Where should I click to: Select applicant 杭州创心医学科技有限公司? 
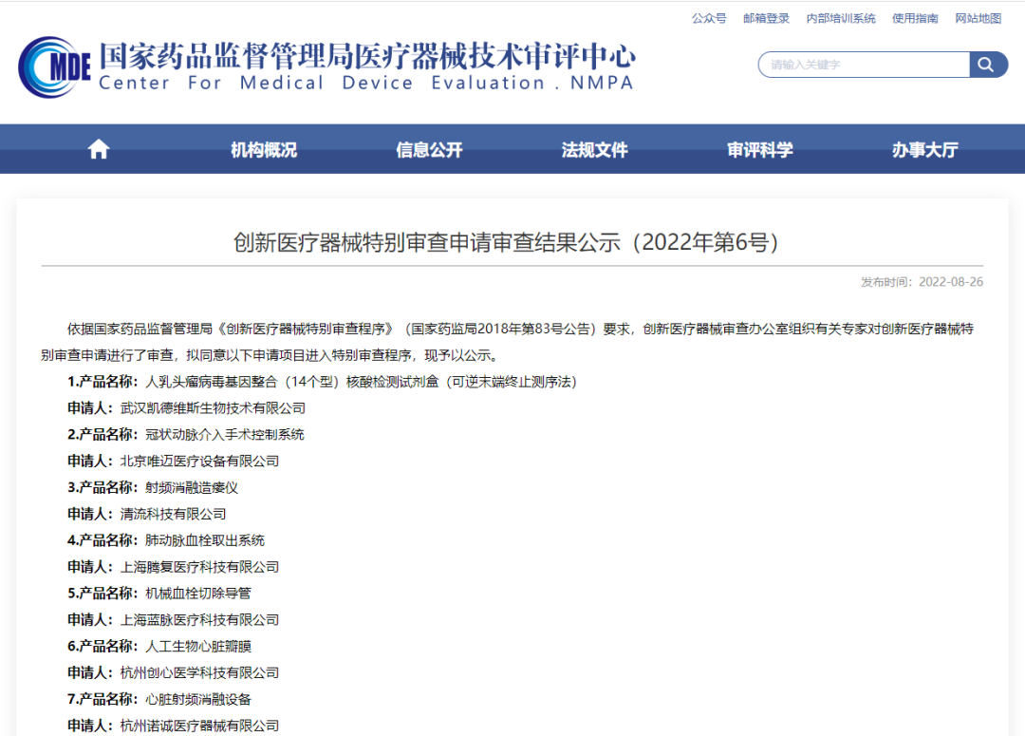[x=199, y=673]
